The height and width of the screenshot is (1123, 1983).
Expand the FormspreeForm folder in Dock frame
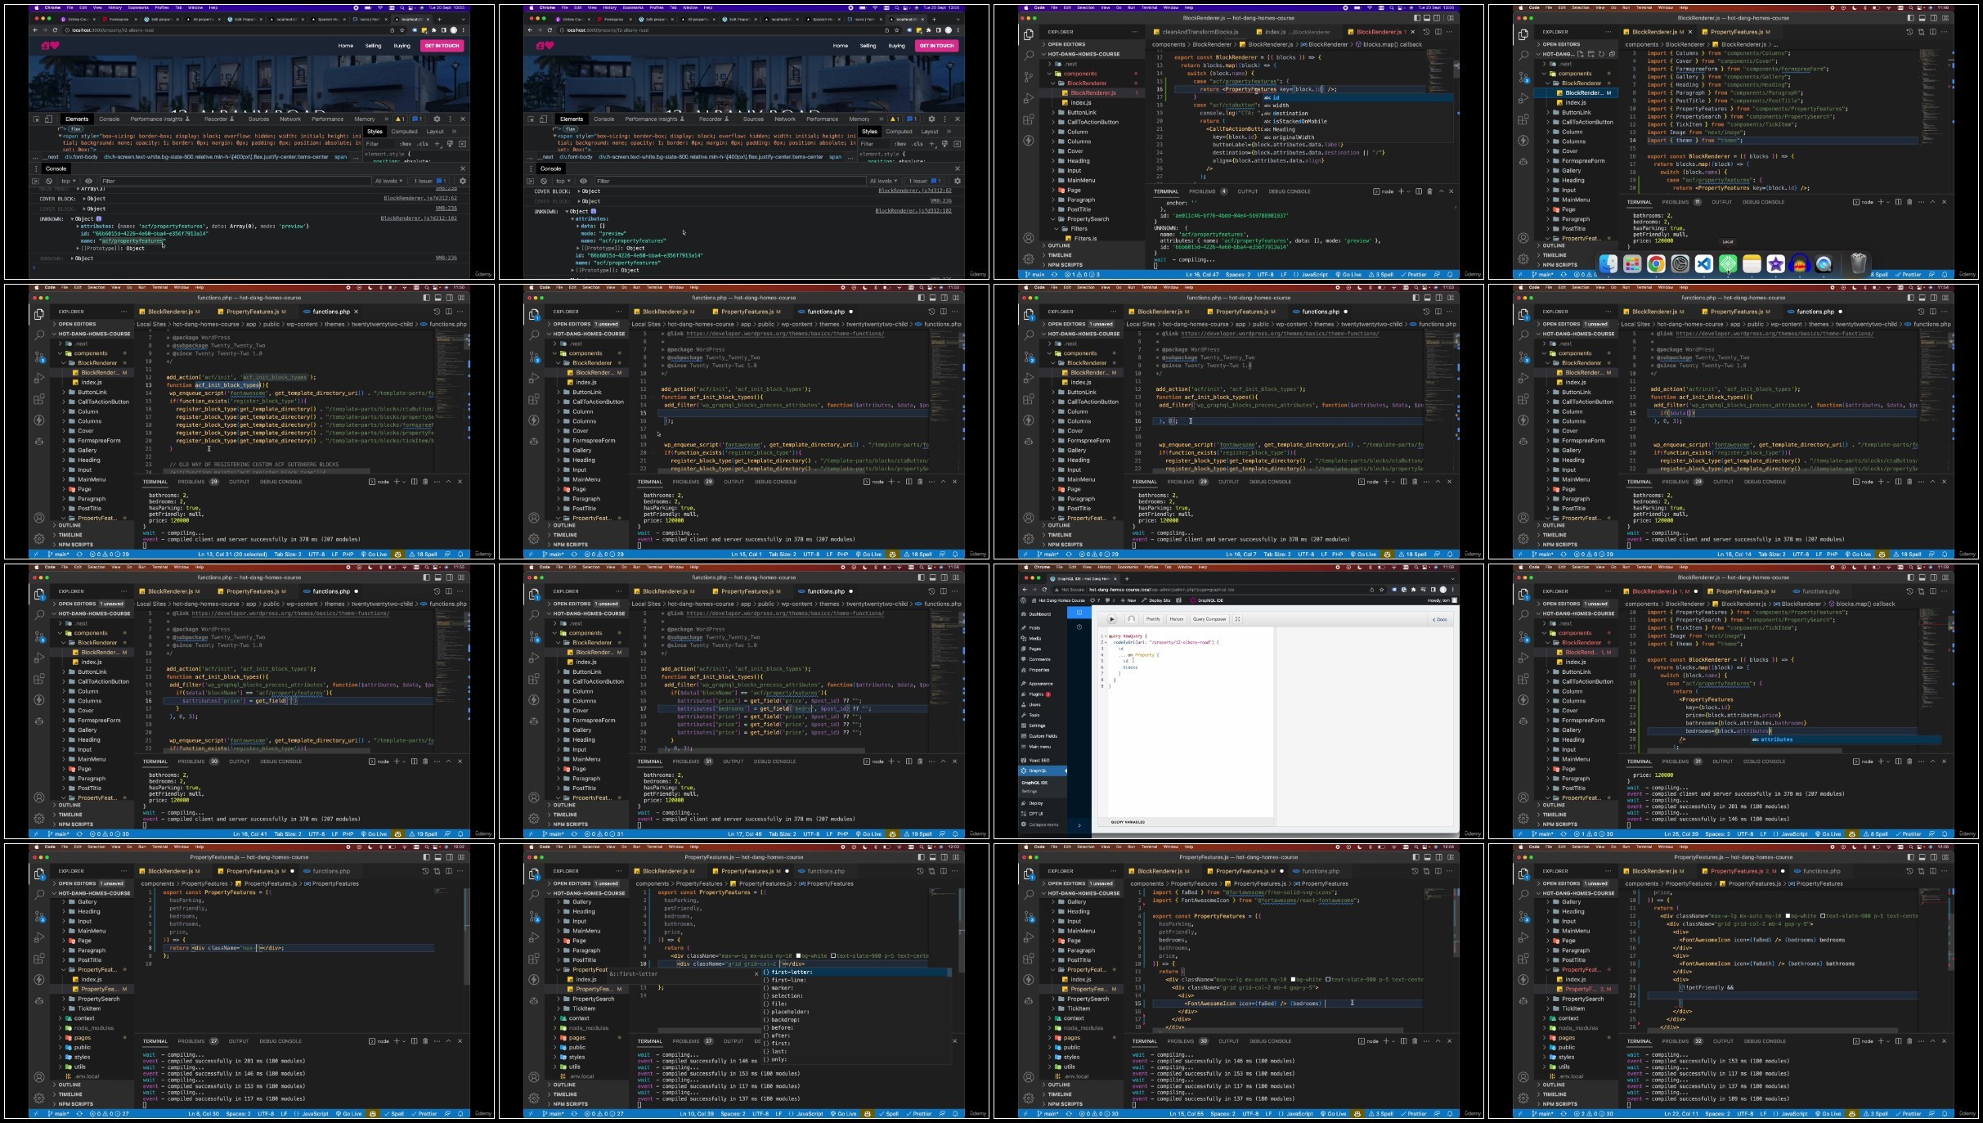(1583, 161)
